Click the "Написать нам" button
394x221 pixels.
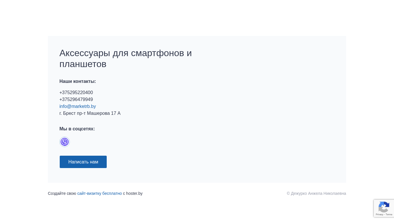click(x=83, y=162)
